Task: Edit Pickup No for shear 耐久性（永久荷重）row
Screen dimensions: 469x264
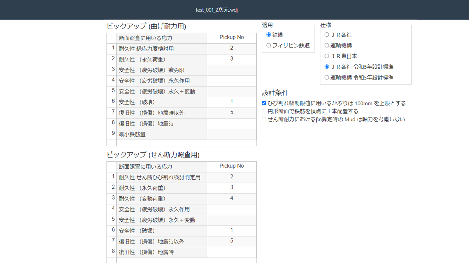Action: 232,188
